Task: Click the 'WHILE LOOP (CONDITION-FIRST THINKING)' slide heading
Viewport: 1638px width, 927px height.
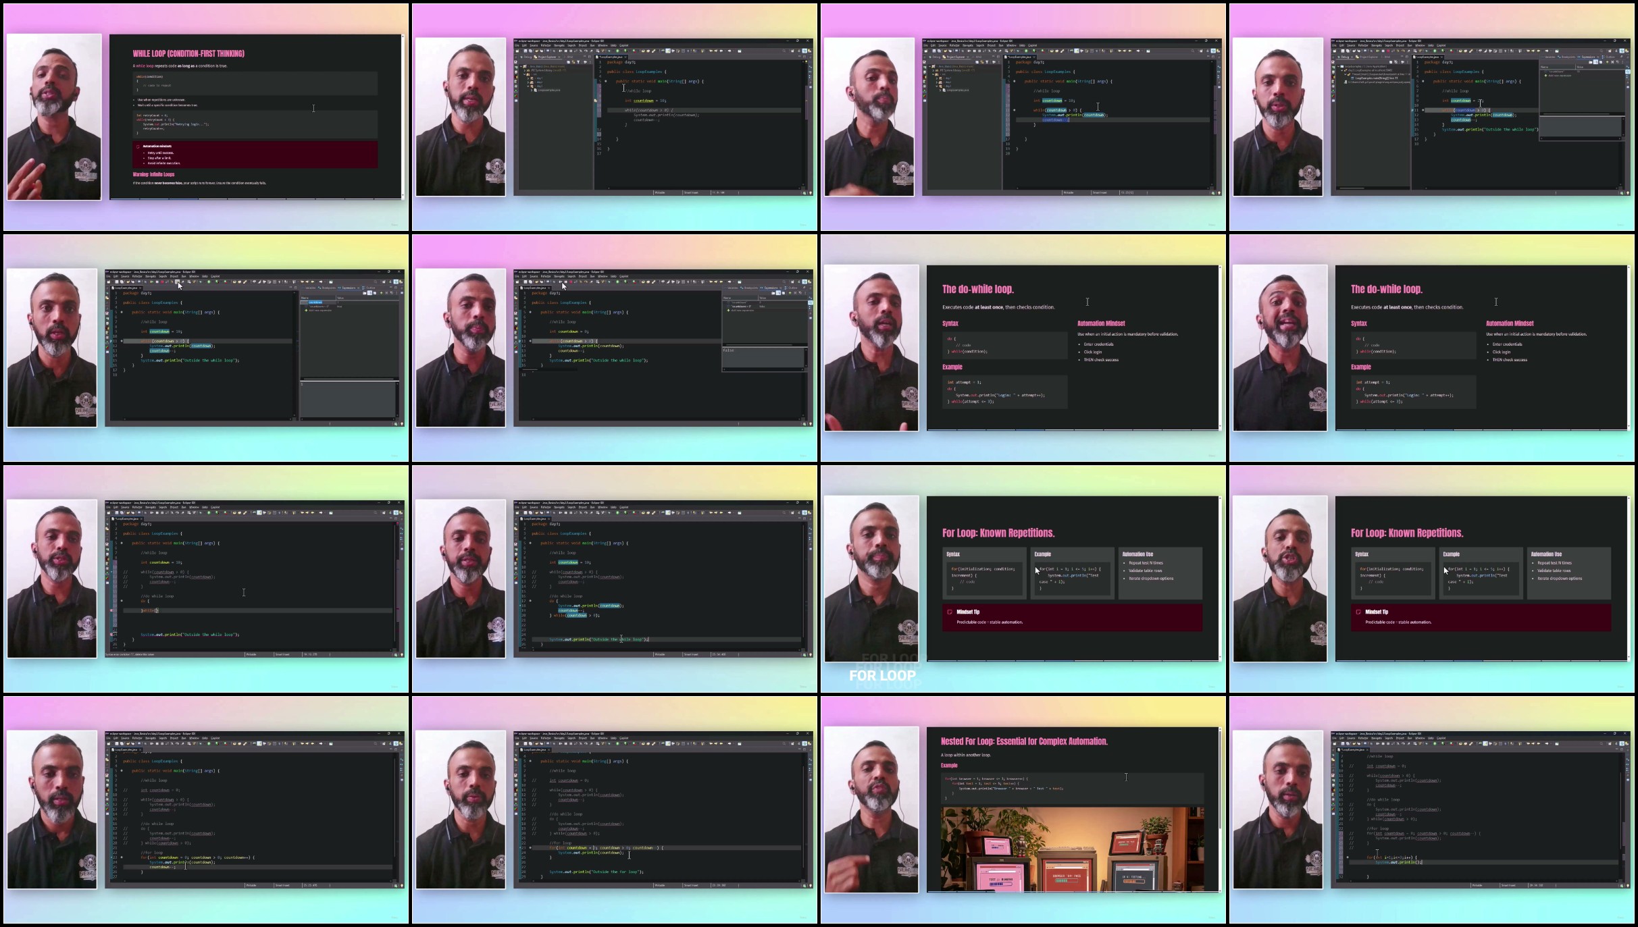Action: [x=188, y=53]
